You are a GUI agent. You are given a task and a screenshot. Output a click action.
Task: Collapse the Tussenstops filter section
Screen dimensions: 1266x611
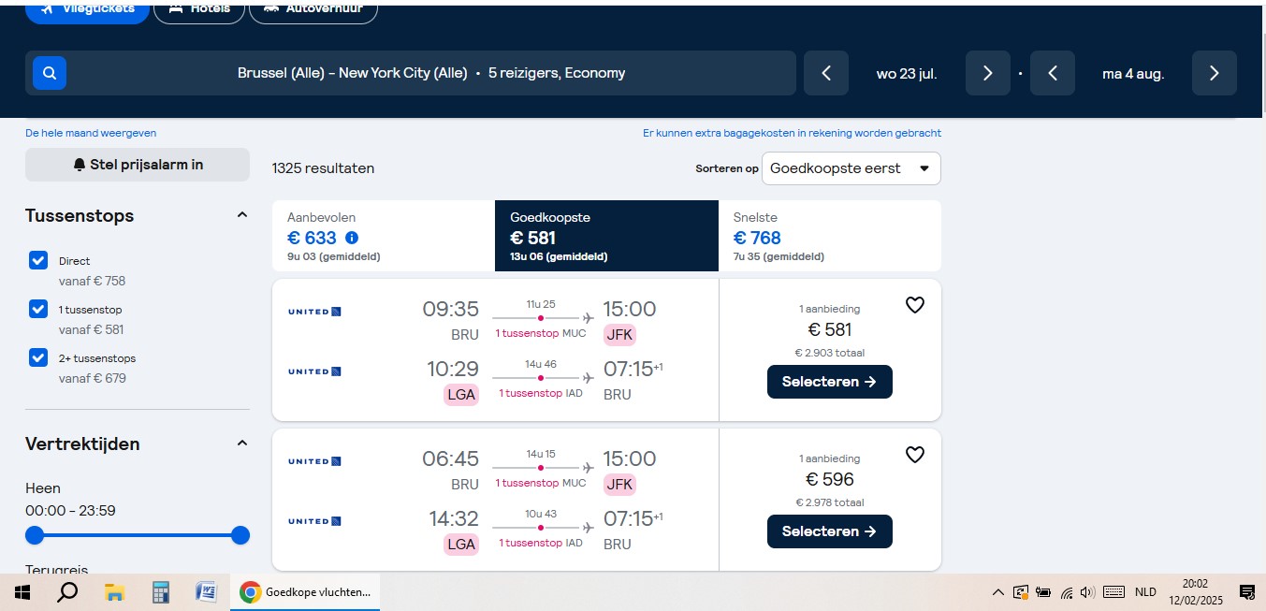[x=242, y=215]
